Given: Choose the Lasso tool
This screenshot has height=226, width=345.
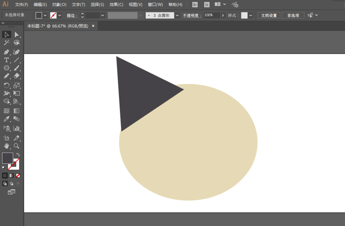Looking at the screenshot, I should point(17,43).
